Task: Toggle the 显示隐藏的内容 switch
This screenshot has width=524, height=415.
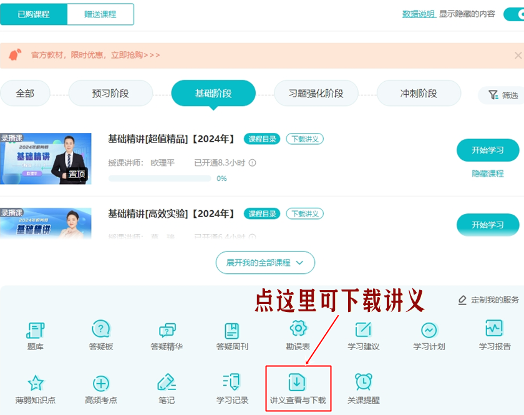Action: pyautogui.click(x=514, y=14)
